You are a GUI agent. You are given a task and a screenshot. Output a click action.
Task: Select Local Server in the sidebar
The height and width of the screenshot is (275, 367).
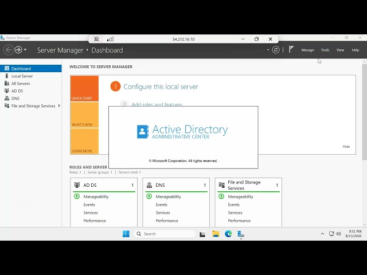coord(30,76)
